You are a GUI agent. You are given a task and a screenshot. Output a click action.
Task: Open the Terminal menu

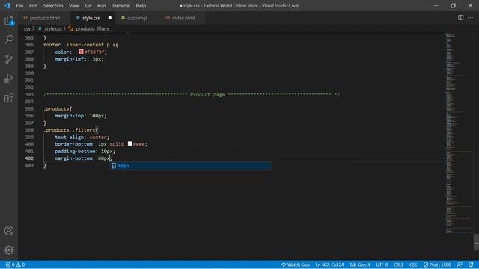[x=120, y=6]
